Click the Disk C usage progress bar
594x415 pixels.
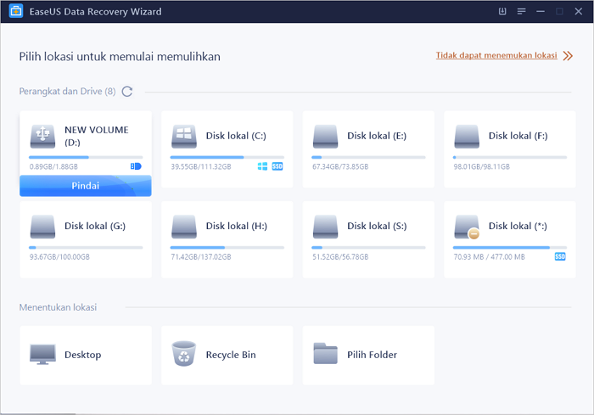227,157
